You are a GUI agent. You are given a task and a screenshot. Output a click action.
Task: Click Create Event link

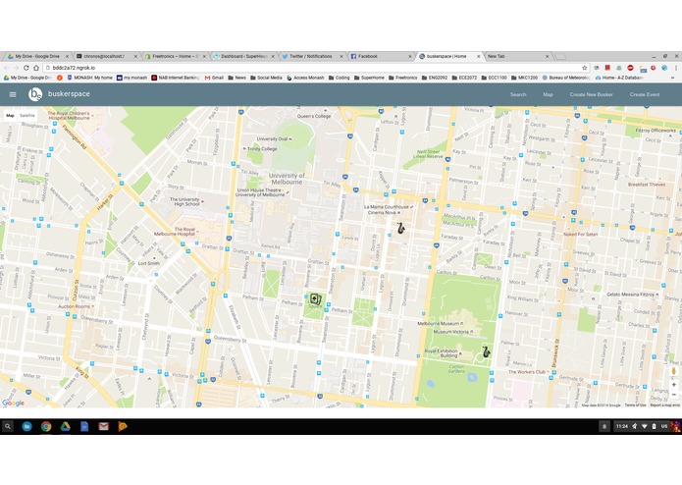[x=645, y=94]
